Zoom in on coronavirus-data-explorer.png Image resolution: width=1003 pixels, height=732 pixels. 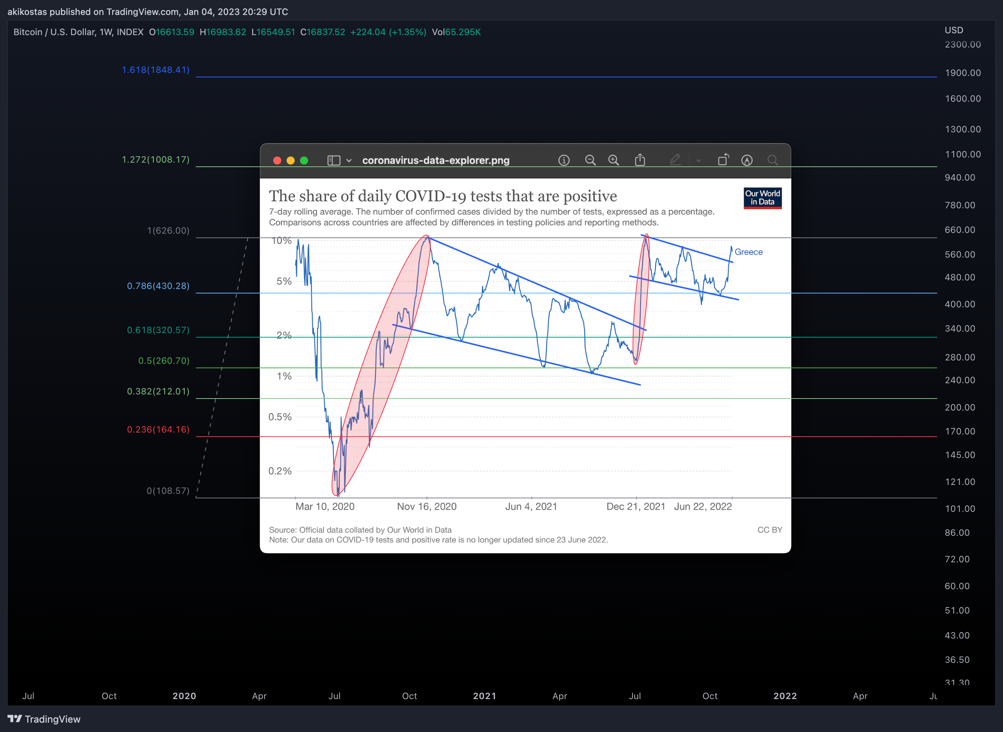tap(613, 160)
